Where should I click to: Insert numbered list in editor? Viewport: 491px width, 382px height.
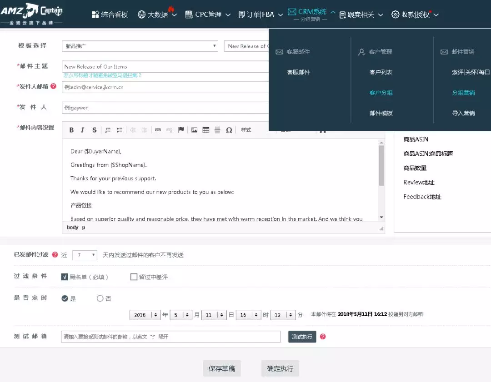coord(108,130)
